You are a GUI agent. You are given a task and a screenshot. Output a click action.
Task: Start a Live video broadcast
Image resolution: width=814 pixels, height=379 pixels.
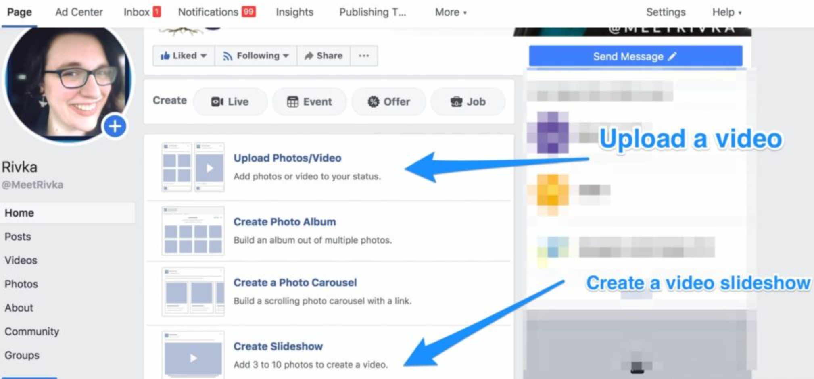230,102
